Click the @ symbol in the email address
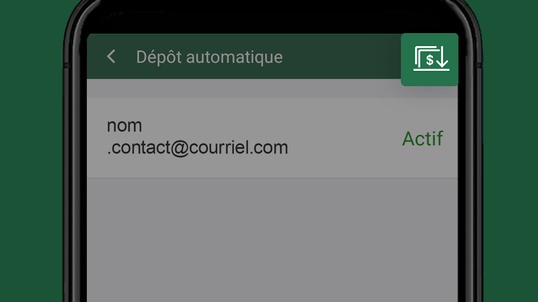 tap(179, 148)
